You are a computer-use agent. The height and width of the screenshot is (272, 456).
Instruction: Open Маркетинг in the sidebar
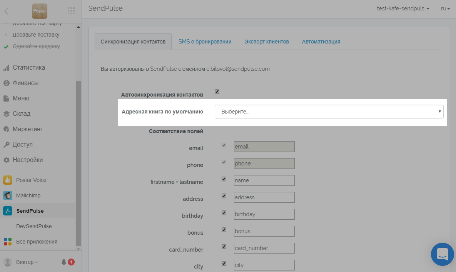(28, 129)
